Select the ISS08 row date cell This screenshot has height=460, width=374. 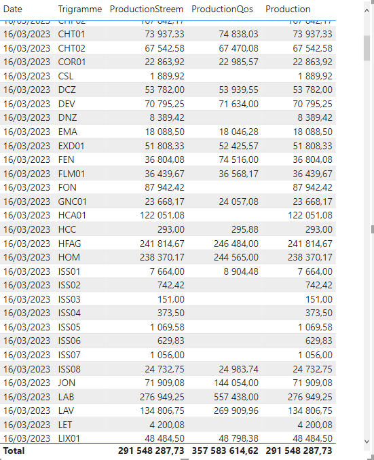(26, 369)
